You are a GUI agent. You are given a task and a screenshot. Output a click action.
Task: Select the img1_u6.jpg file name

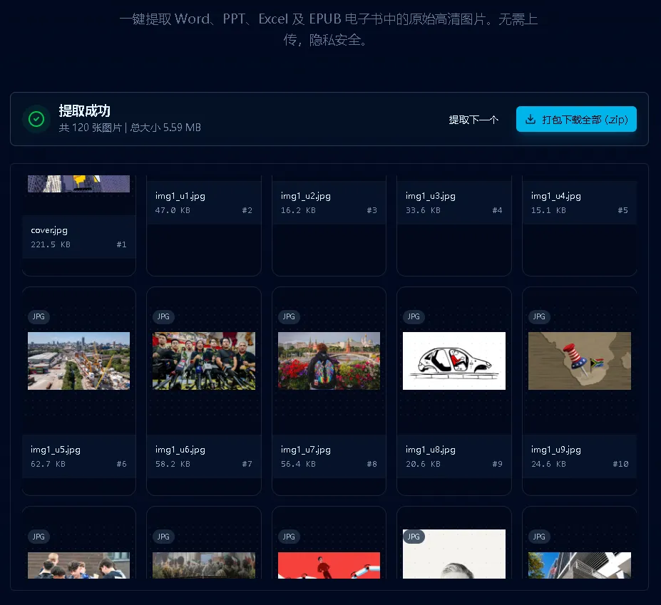180,450
